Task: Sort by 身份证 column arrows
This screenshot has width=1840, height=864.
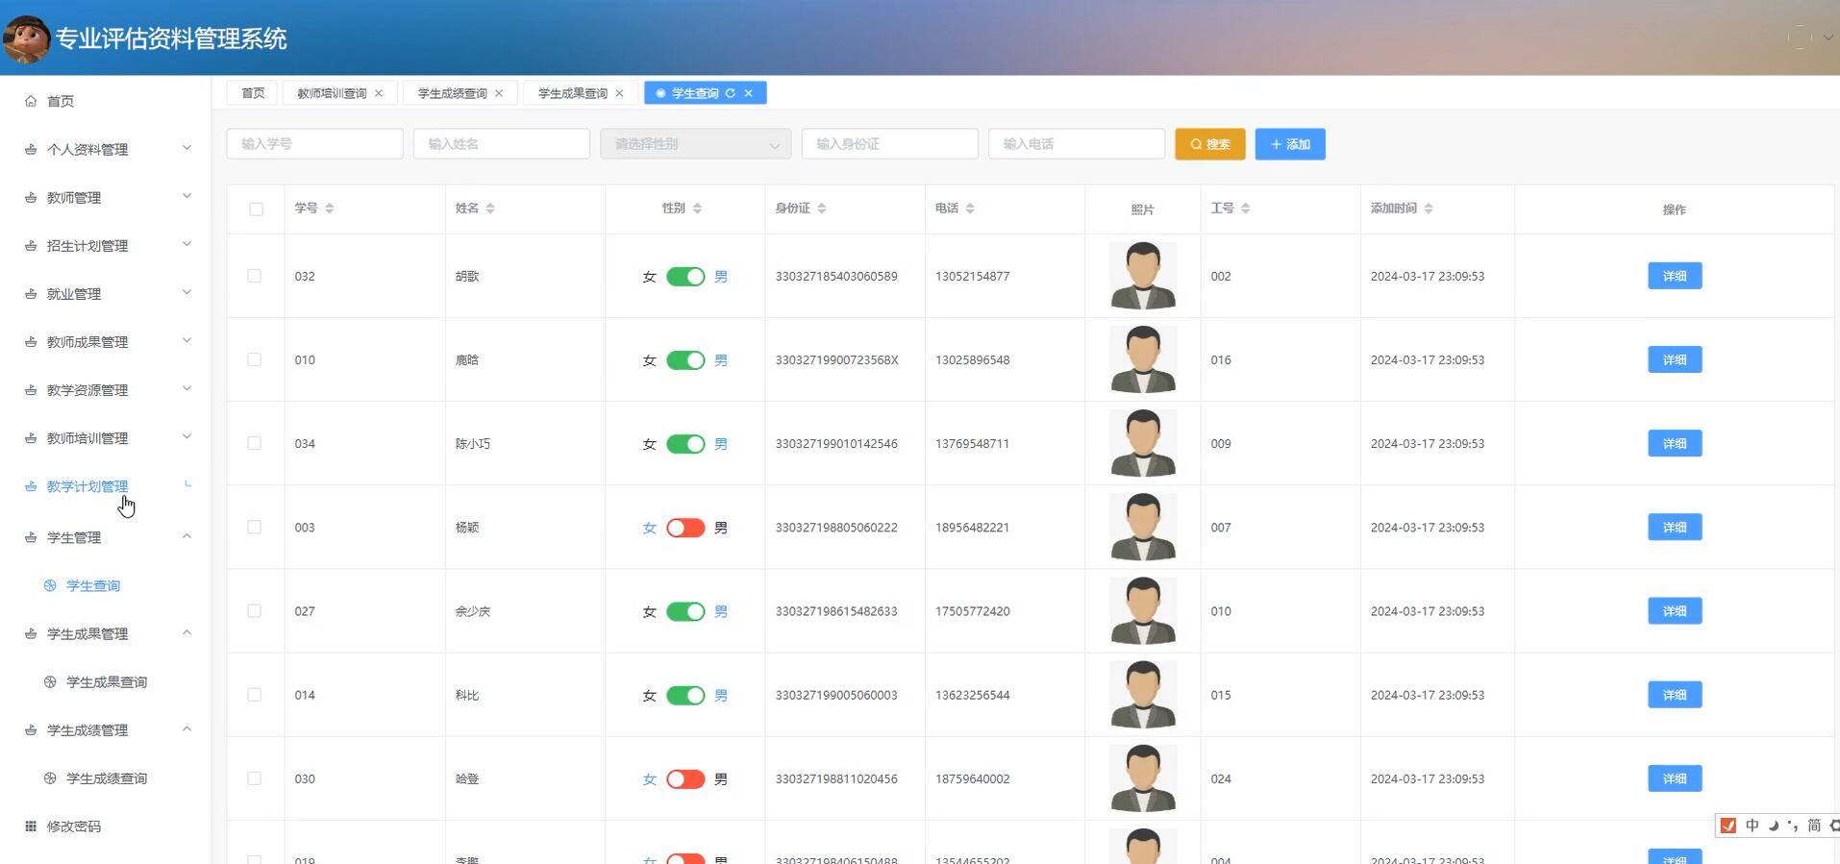Action: 822,209
